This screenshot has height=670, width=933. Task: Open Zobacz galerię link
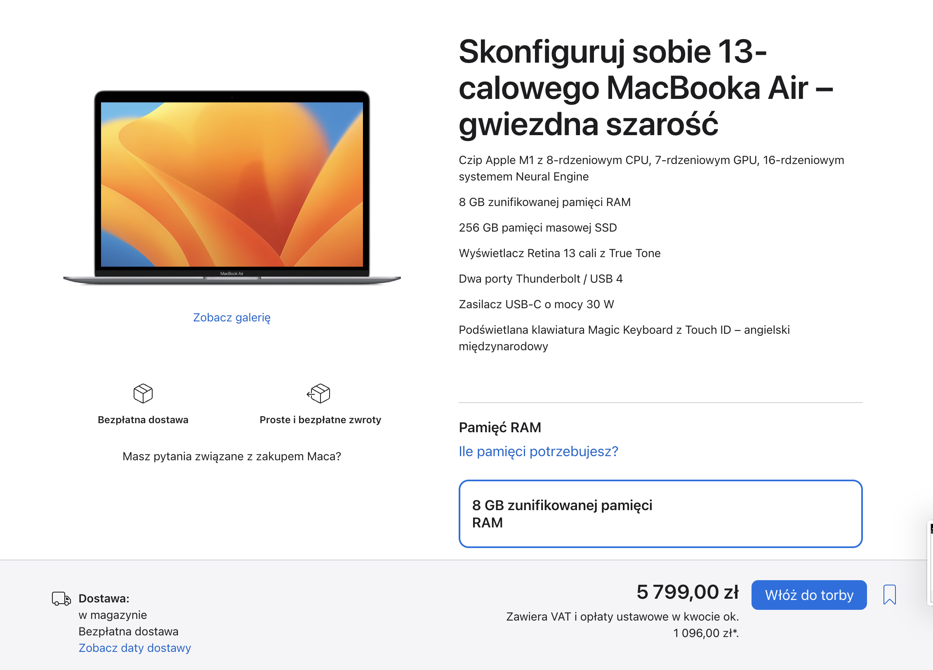[232, 318]
